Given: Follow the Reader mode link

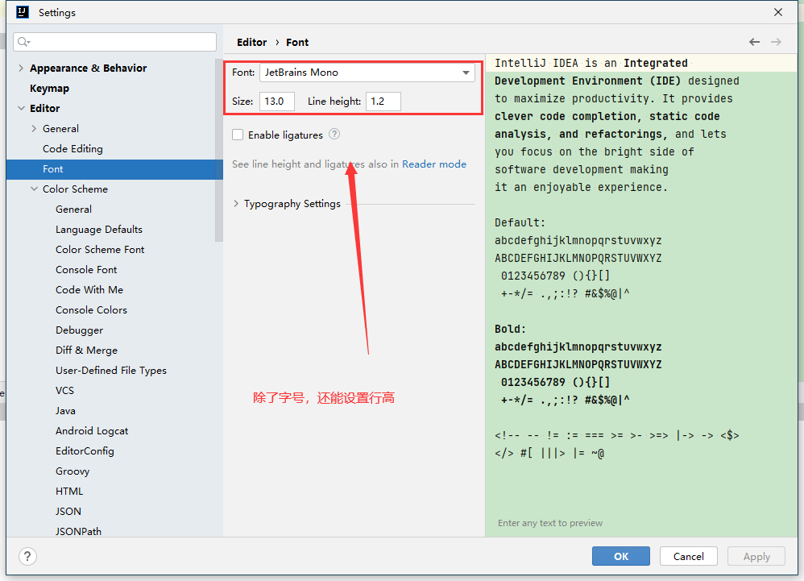Looking at the screenshot, I should click(434, 164).
